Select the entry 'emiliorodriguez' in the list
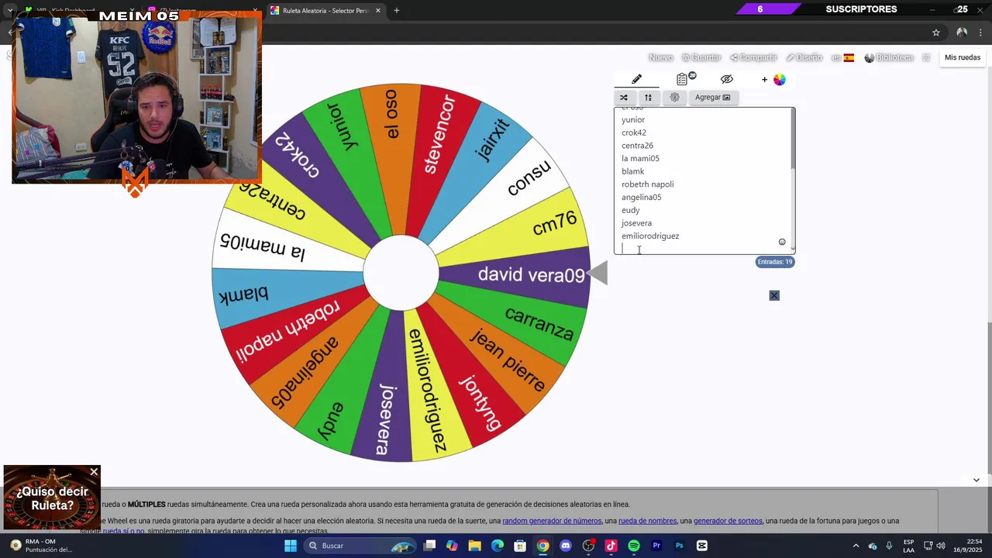The width and height of the screenshot is (992, 558). pyautogui.click(x=650, y=236)
